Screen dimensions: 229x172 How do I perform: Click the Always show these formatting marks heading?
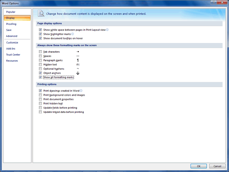click(67, 46)
